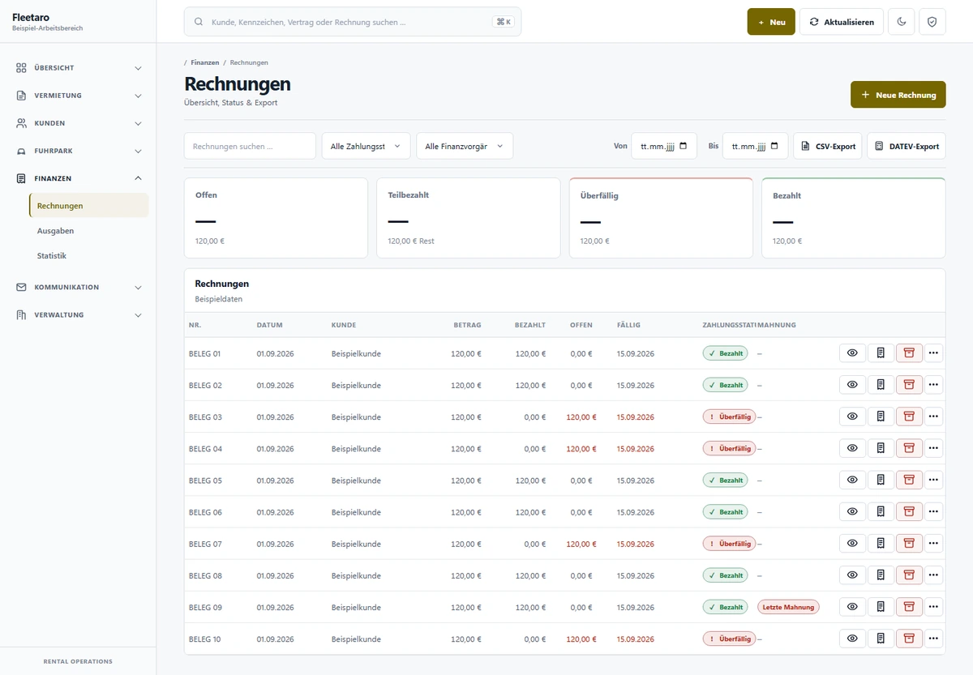Open the Alle Zahlungsstatus filter dropdown
The width and height of the screenshot is (973, 675).
[366, 146]
